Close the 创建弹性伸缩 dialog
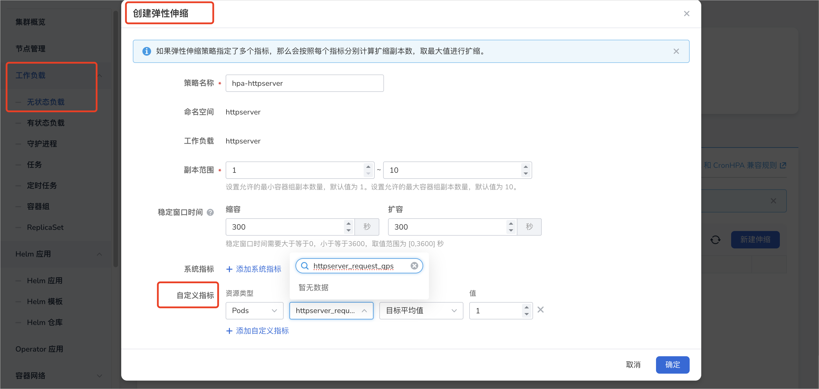 686,14
